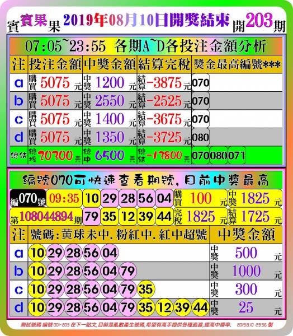Click the yellow 09:35 time label
The width and height of the screenshot is (293, 336).
point(64,198)
